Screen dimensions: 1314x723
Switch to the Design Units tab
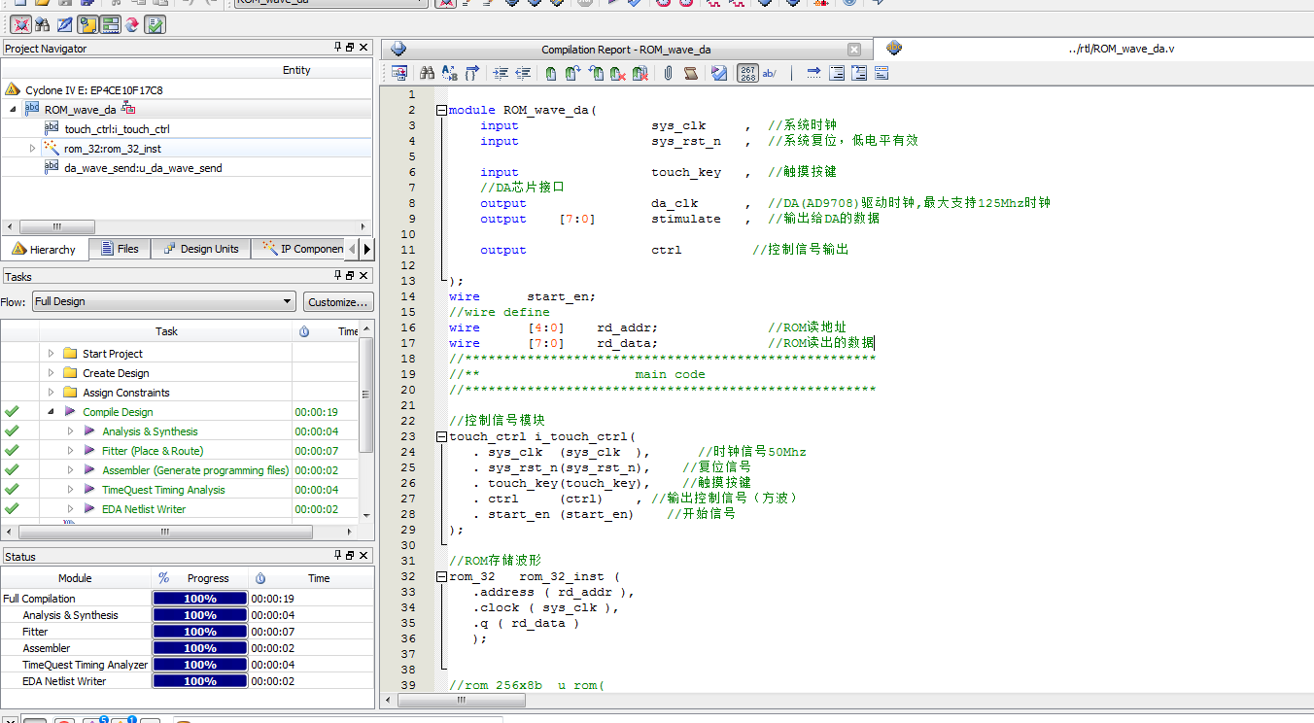click(200, 249)
